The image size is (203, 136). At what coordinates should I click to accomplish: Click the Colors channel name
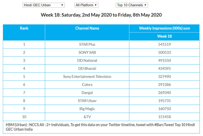[87, 85]
